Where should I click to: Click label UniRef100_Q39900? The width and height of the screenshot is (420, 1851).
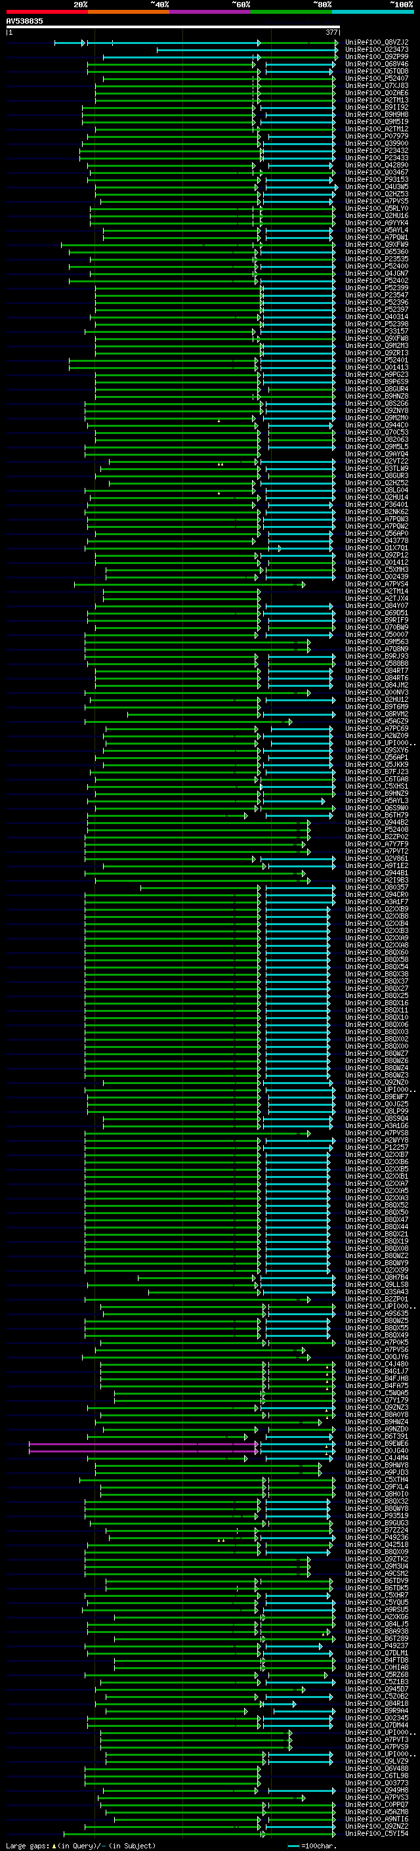click(377, 144)
